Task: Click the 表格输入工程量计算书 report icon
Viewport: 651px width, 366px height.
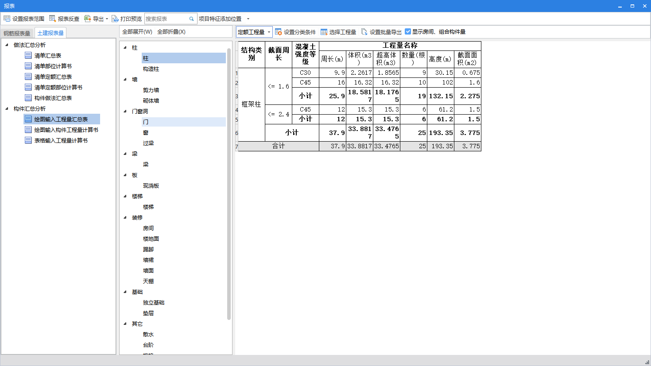Action: pos(28,140)
